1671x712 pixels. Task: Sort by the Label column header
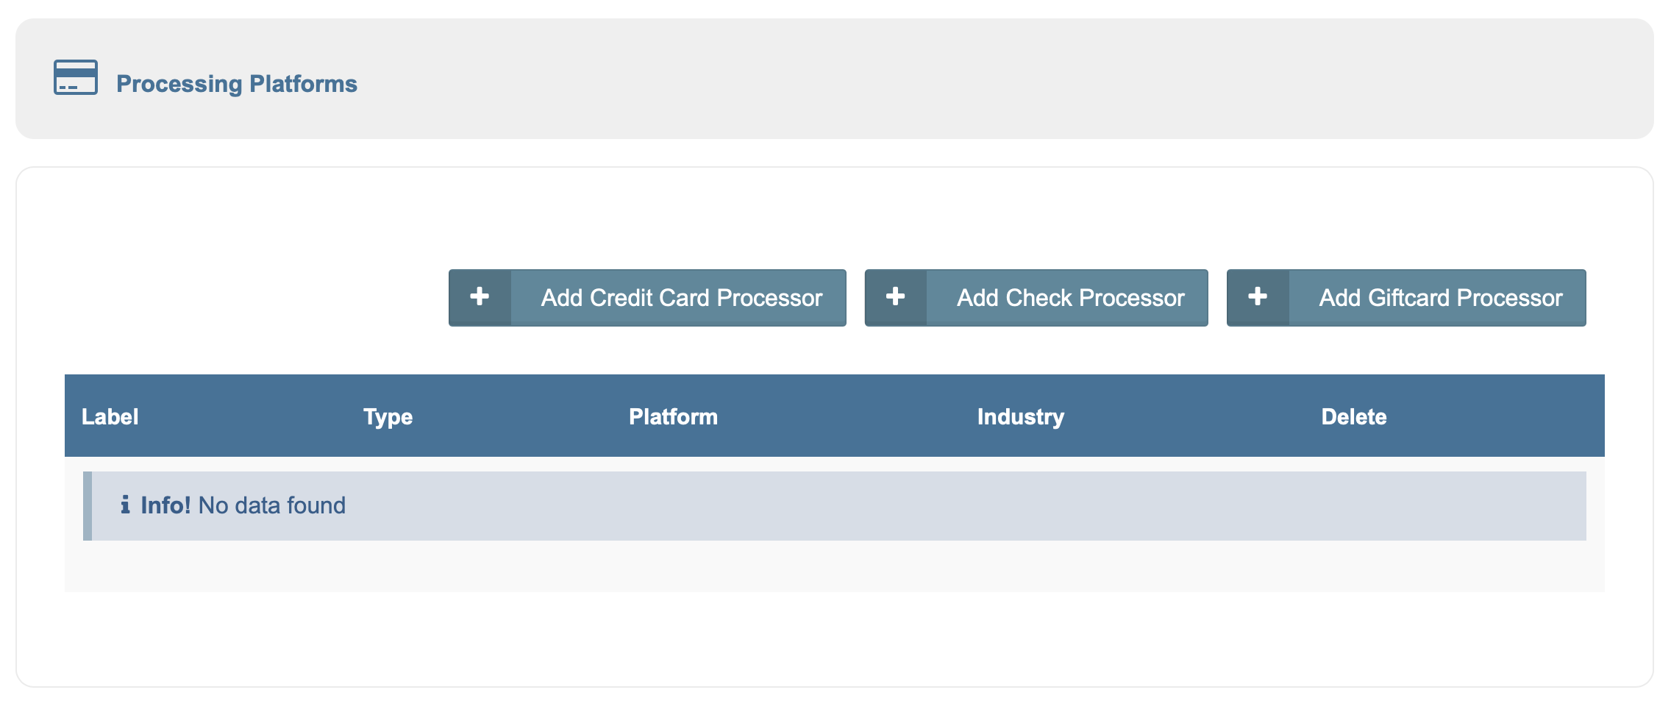(110, 417)
